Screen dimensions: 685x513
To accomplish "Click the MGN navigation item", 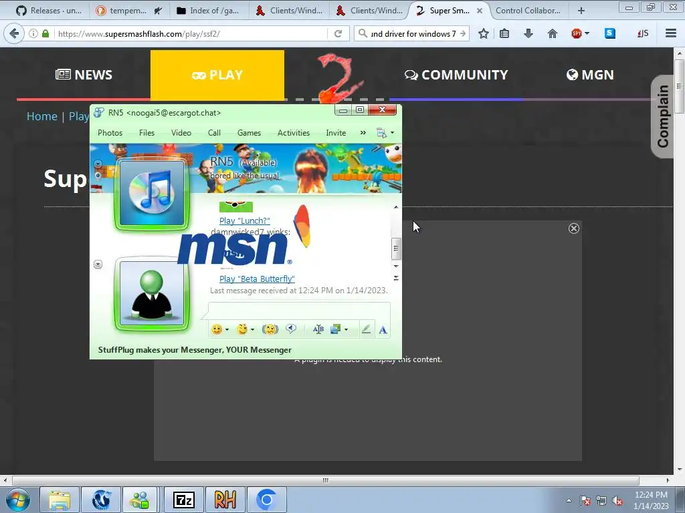I will tap(590, 75).
